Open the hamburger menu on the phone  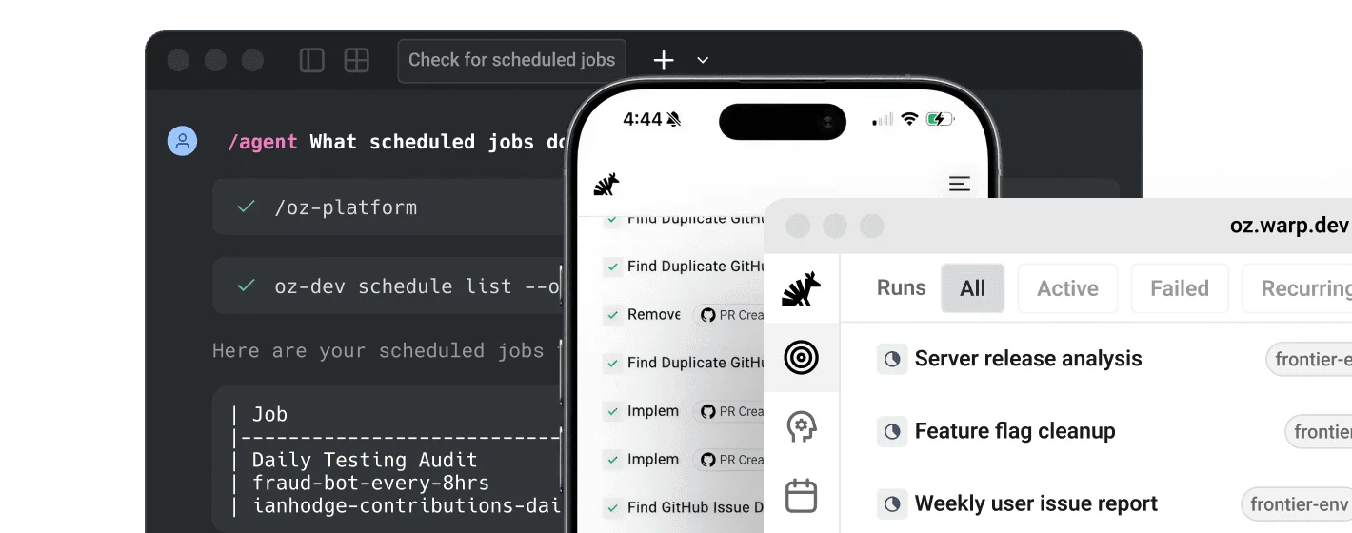[x=960, y=184]
